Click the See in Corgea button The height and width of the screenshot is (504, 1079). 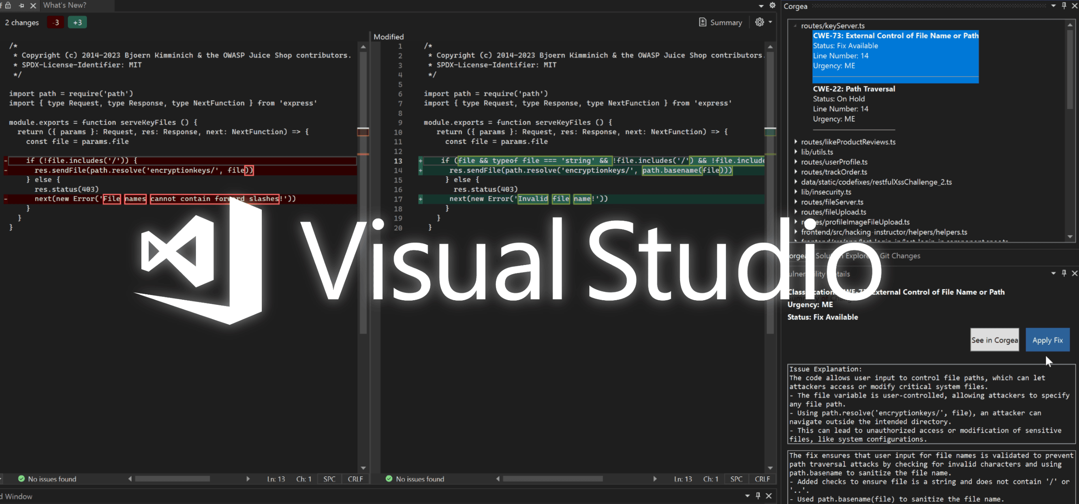[x=994, y=340]
